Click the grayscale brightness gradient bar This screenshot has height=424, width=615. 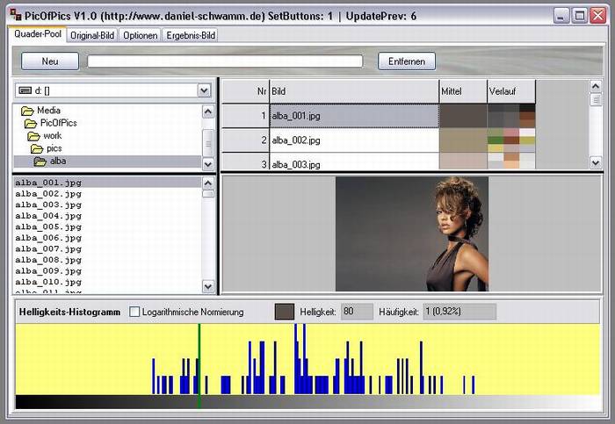[307, 402]
